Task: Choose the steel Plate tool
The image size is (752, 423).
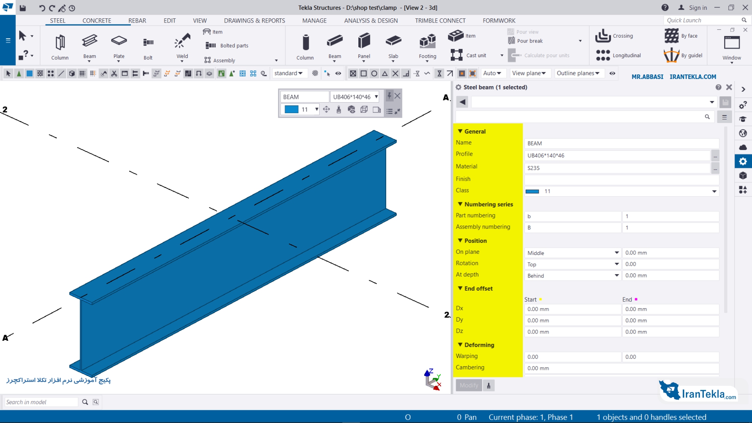Action: tap(119, 47)
